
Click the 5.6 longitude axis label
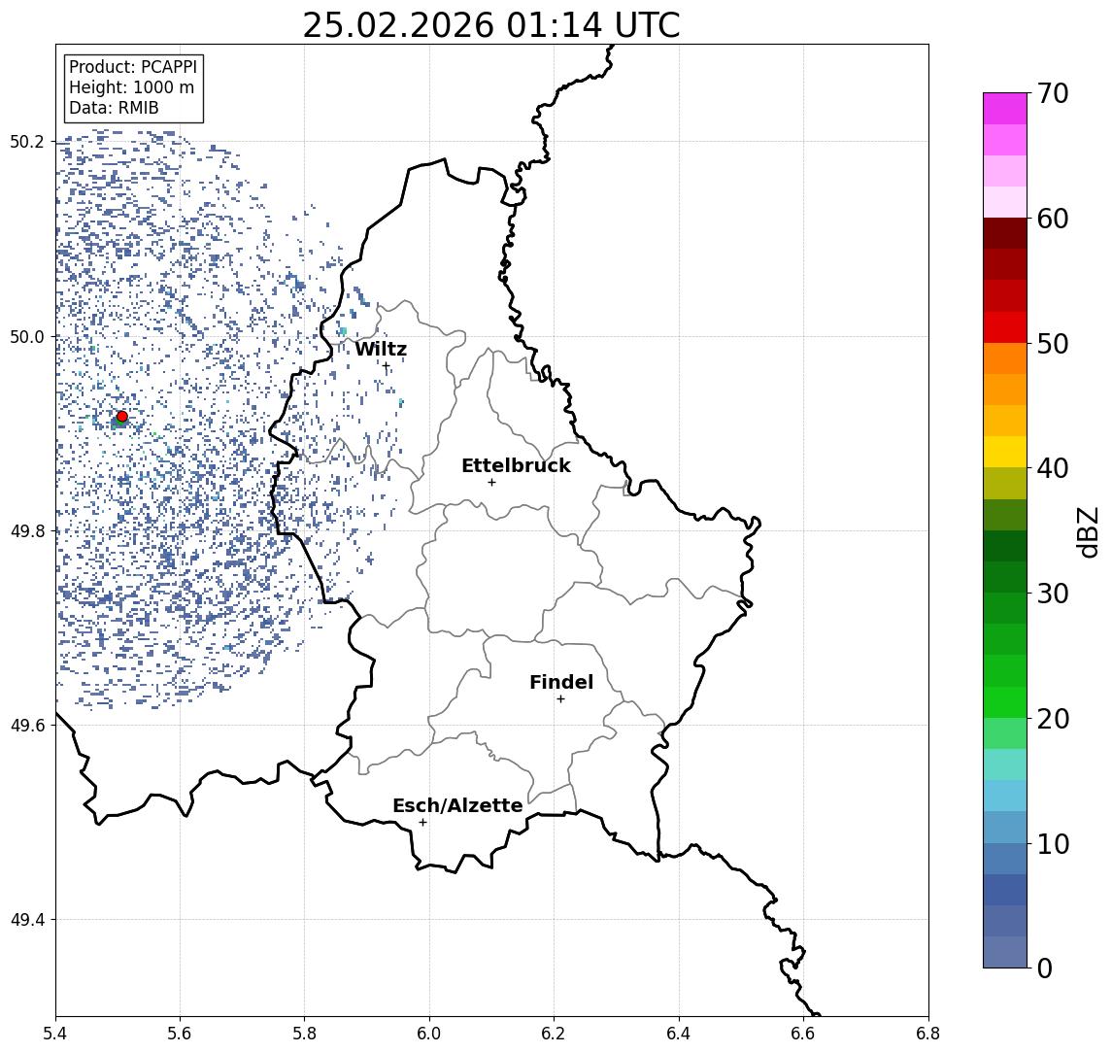[180, 1034]
